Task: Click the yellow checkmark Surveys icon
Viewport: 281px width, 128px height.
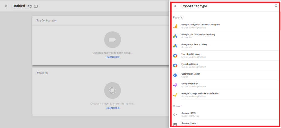Action: coord(175,95)
